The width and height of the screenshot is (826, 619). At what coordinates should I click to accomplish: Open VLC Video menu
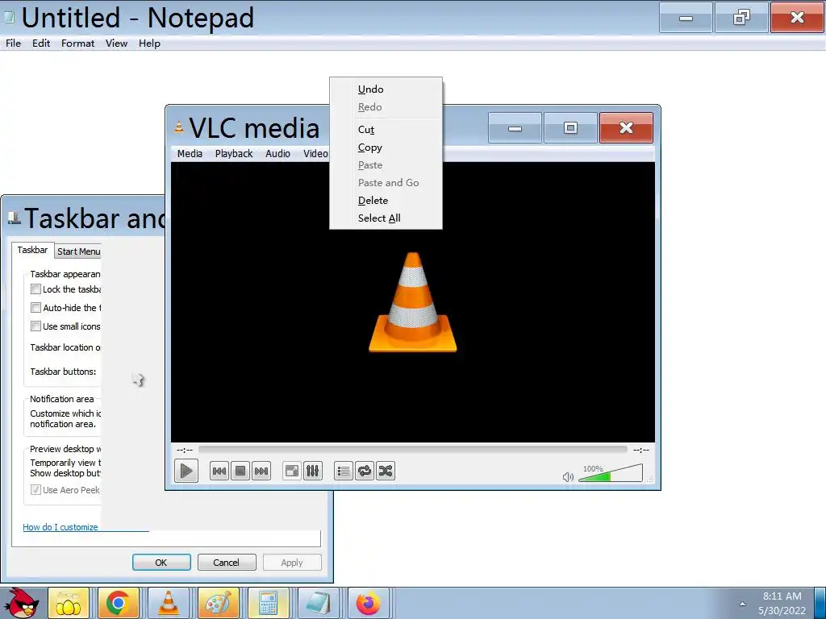coord(315,154)
